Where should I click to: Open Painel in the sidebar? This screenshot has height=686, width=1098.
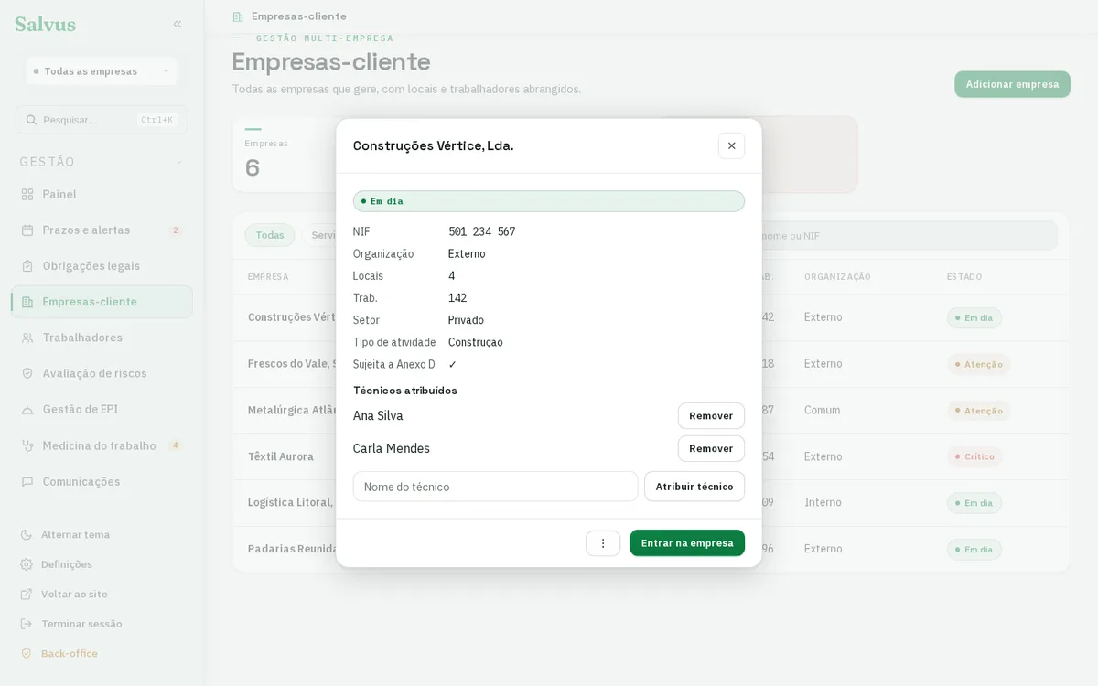click(102, 194)
